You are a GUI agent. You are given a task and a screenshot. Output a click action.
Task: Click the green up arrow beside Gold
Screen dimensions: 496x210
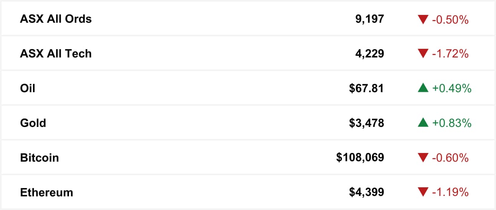(x=423, y=122)
